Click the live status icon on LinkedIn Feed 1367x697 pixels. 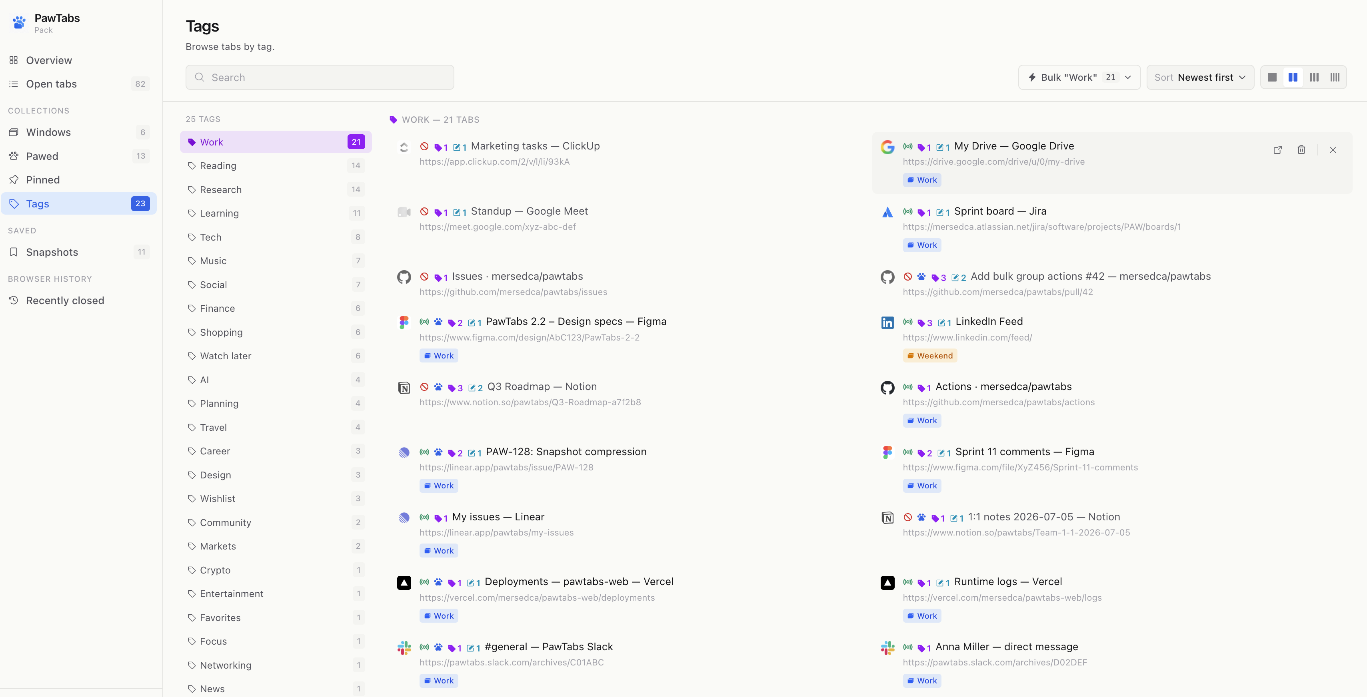pos(907,322)
